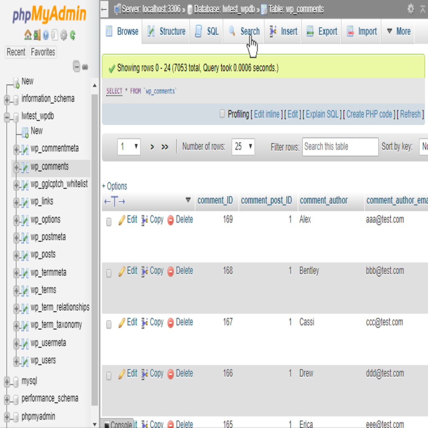Open the Import tab
Viewport: 428px width, 428px height.
362,31
